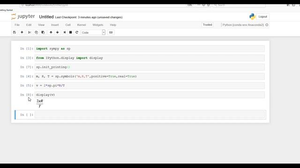Open the Insert menu
The height and width of the screenshot is (168, 300).
pos(55,25)
